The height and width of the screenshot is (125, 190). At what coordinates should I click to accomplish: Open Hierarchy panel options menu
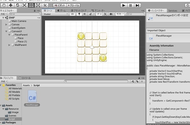[x=38, y=11]
